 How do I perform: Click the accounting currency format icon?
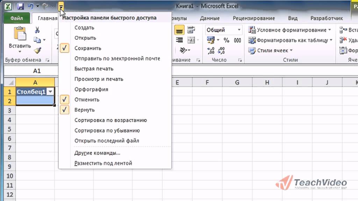[x=211, y=40]
